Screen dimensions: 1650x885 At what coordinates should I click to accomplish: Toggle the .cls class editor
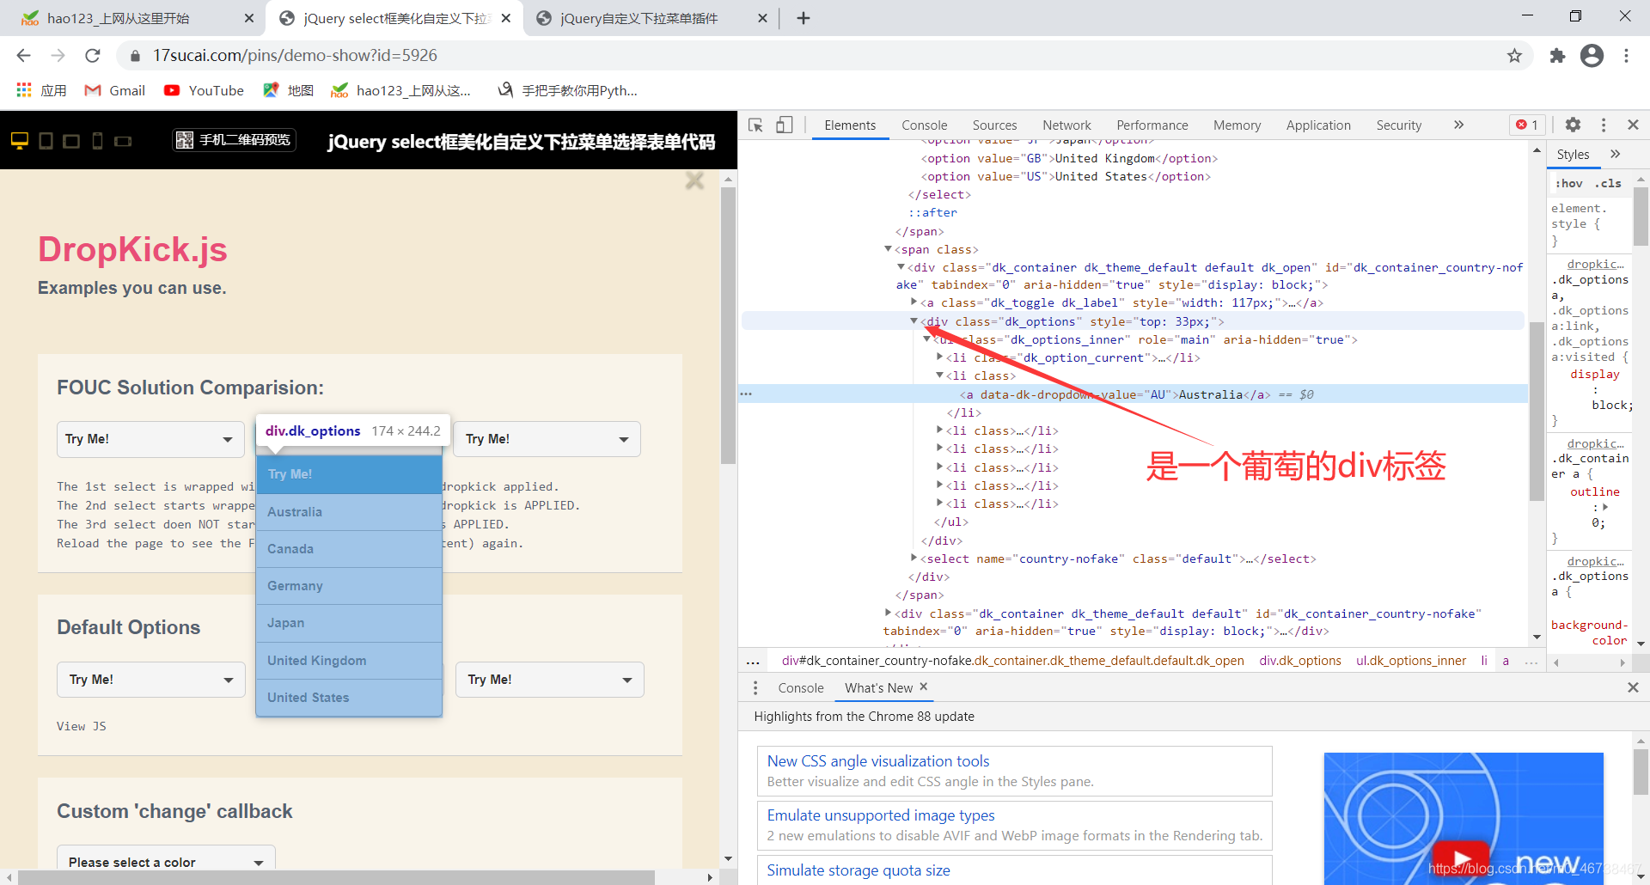pos(1608,183)
